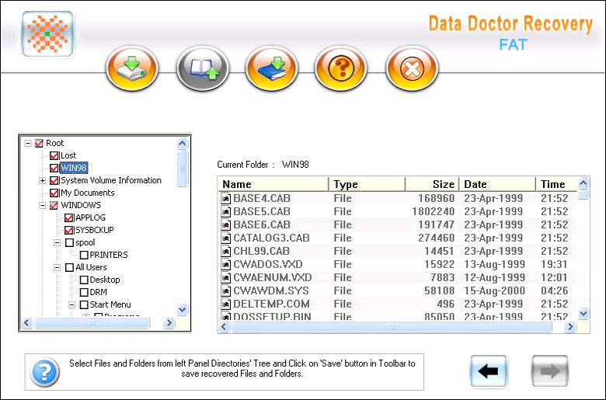606x400 pixels.
Task: Sort files by Size column header
Action: pyautogui.click(x=432, y=184)
